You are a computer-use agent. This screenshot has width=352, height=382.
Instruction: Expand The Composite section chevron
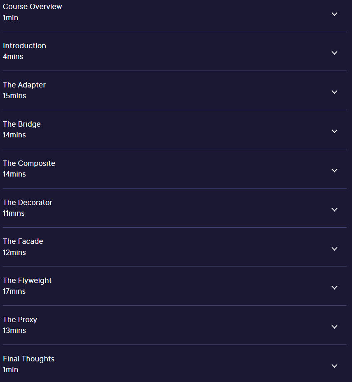tap(334, 170)
